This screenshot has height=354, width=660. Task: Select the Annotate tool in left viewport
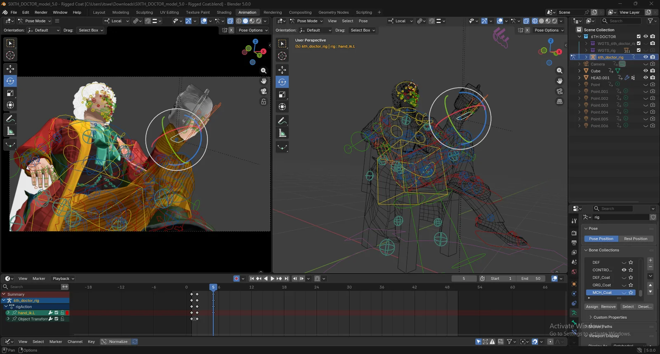pos(10,119)
